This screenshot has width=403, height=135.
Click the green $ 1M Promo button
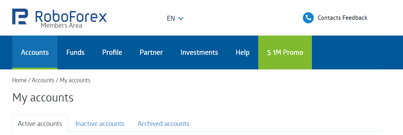tap(285, 52)
